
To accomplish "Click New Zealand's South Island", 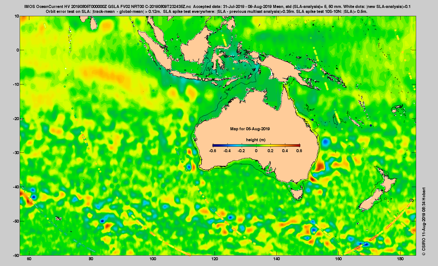I will coord(372,200).
